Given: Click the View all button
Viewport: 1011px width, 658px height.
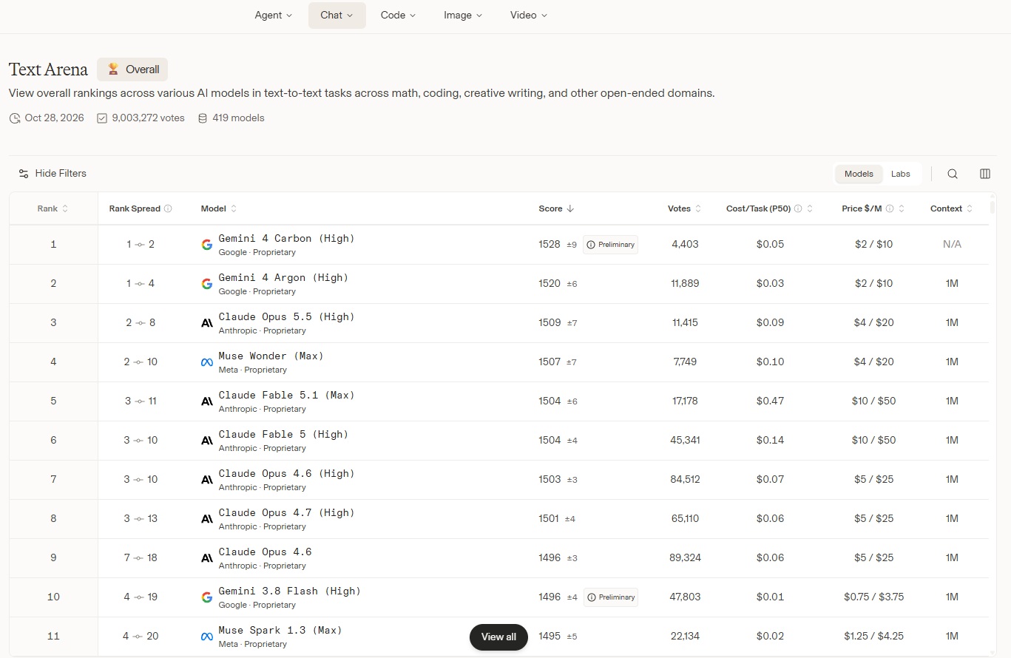Looking at the screenshot, I should point(498,637).
